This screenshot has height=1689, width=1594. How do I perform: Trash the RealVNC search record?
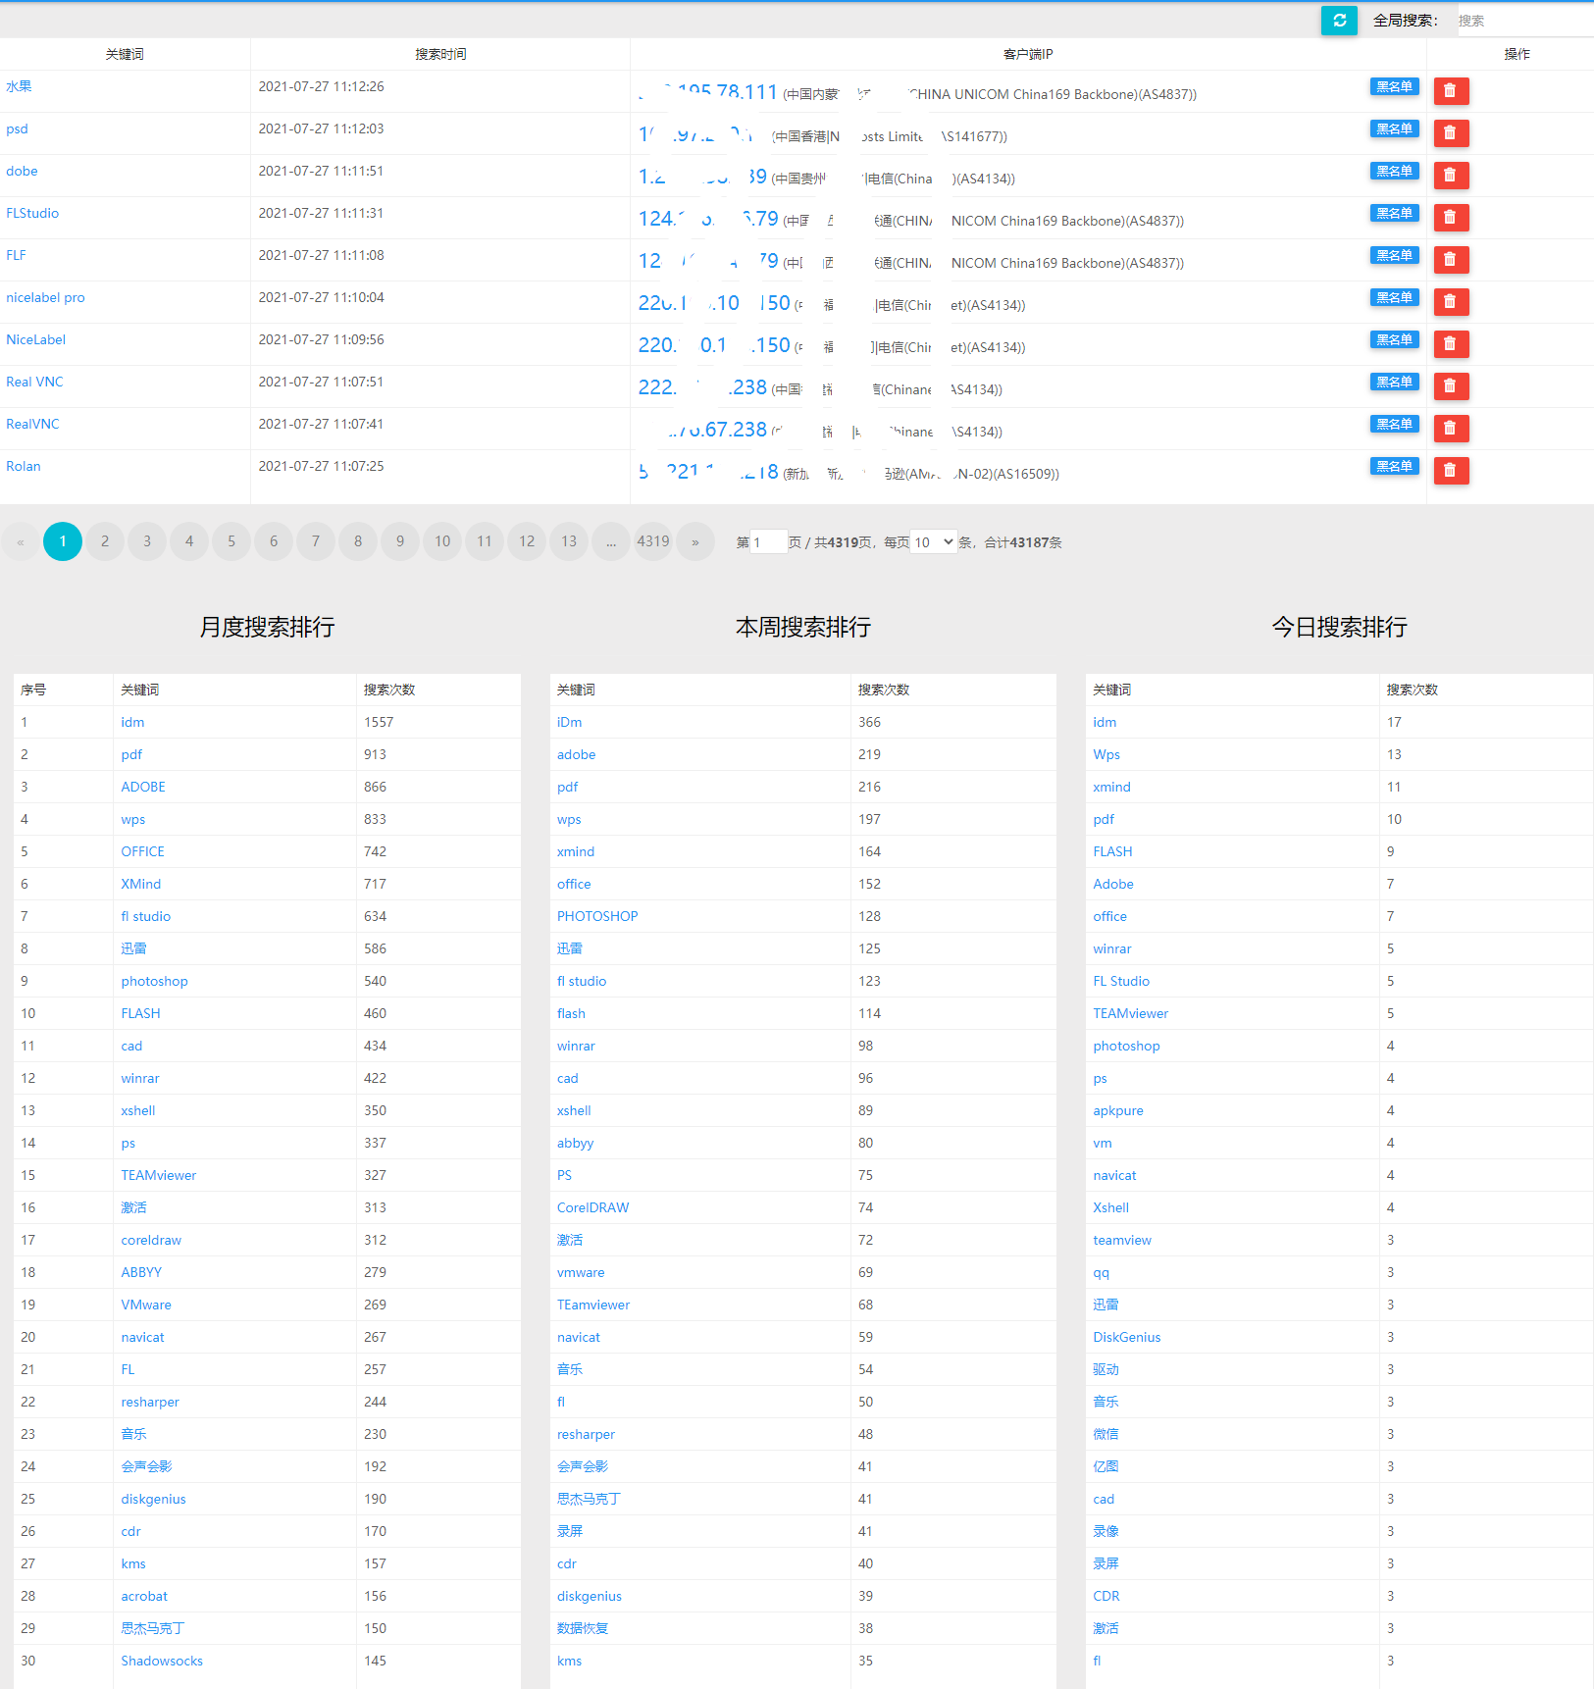point(1450,429)
